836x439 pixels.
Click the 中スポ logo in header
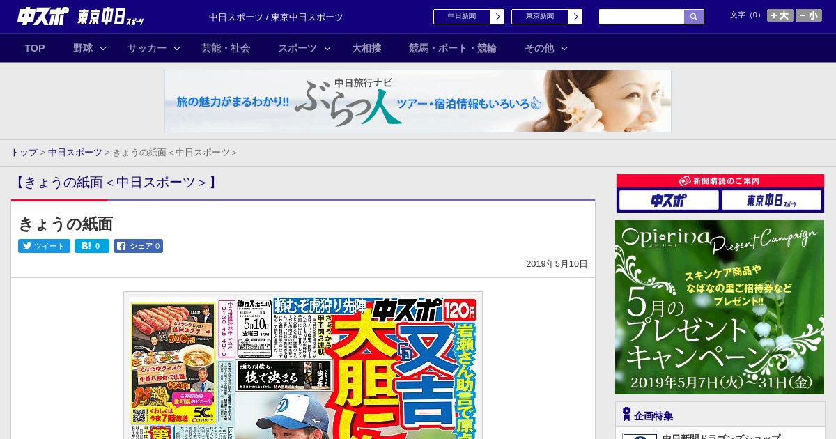[x=42, y=17]
